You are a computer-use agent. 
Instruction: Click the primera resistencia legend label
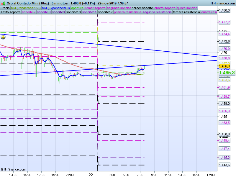click(x=127, y=12)
